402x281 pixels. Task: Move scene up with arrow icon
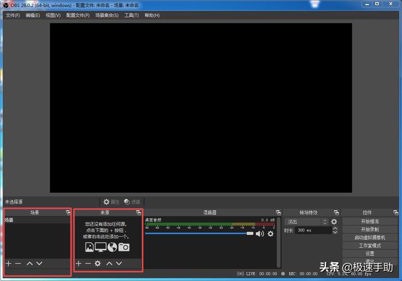click(x=30, y=263)
